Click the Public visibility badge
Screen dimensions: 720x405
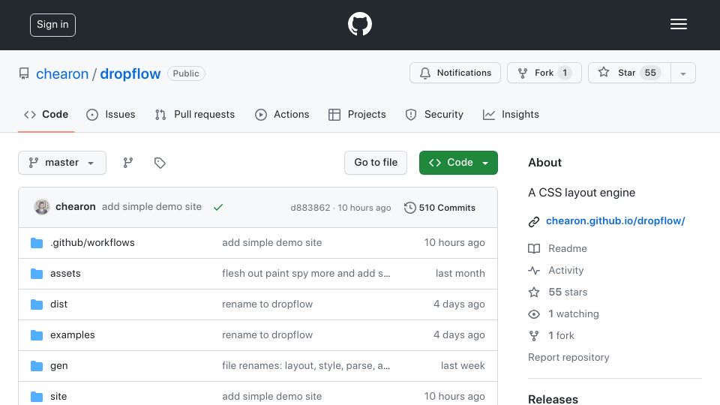[186, 73]
